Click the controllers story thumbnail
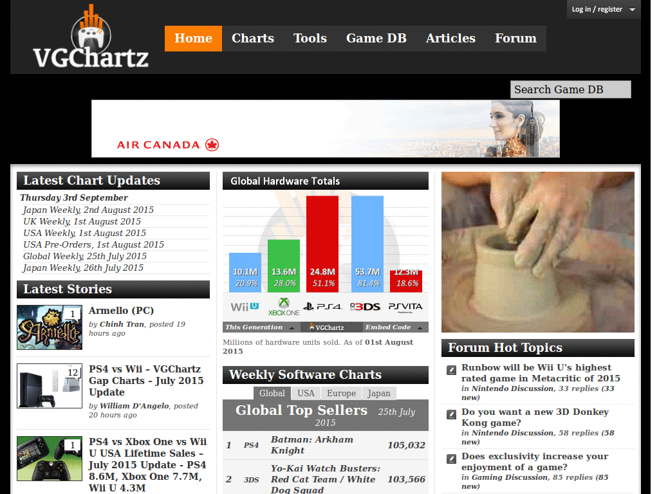This screenshot has height=494, width=659. click(x=50, y=459)
